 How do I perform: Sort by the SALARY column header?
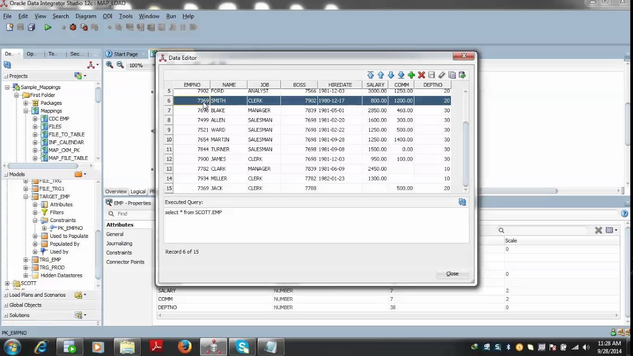pyautogui.click(x=375, y=85)
